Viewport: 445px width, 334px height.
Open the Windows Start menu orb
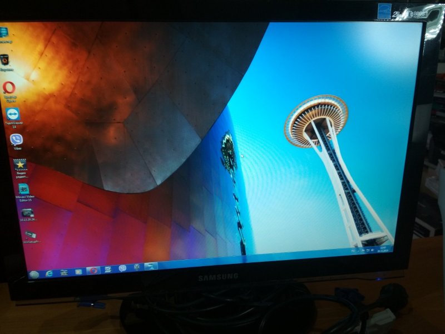(34, 274)
